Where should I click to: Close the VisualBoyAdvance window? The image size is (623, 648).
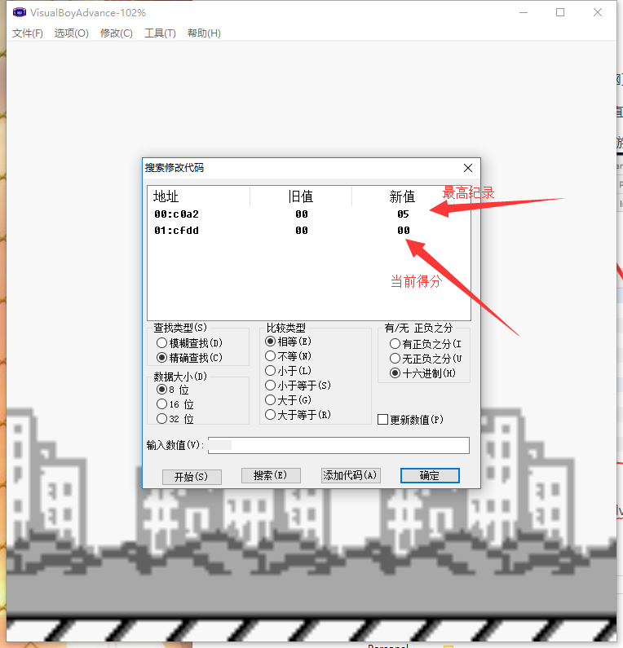(598, 12)
